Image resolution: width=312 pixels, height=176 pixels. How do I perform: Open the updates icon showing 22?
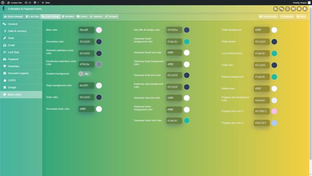28,3
